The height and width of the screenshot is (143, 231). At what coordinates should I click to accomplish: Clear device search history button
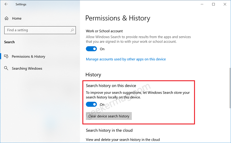pos(109,116)
